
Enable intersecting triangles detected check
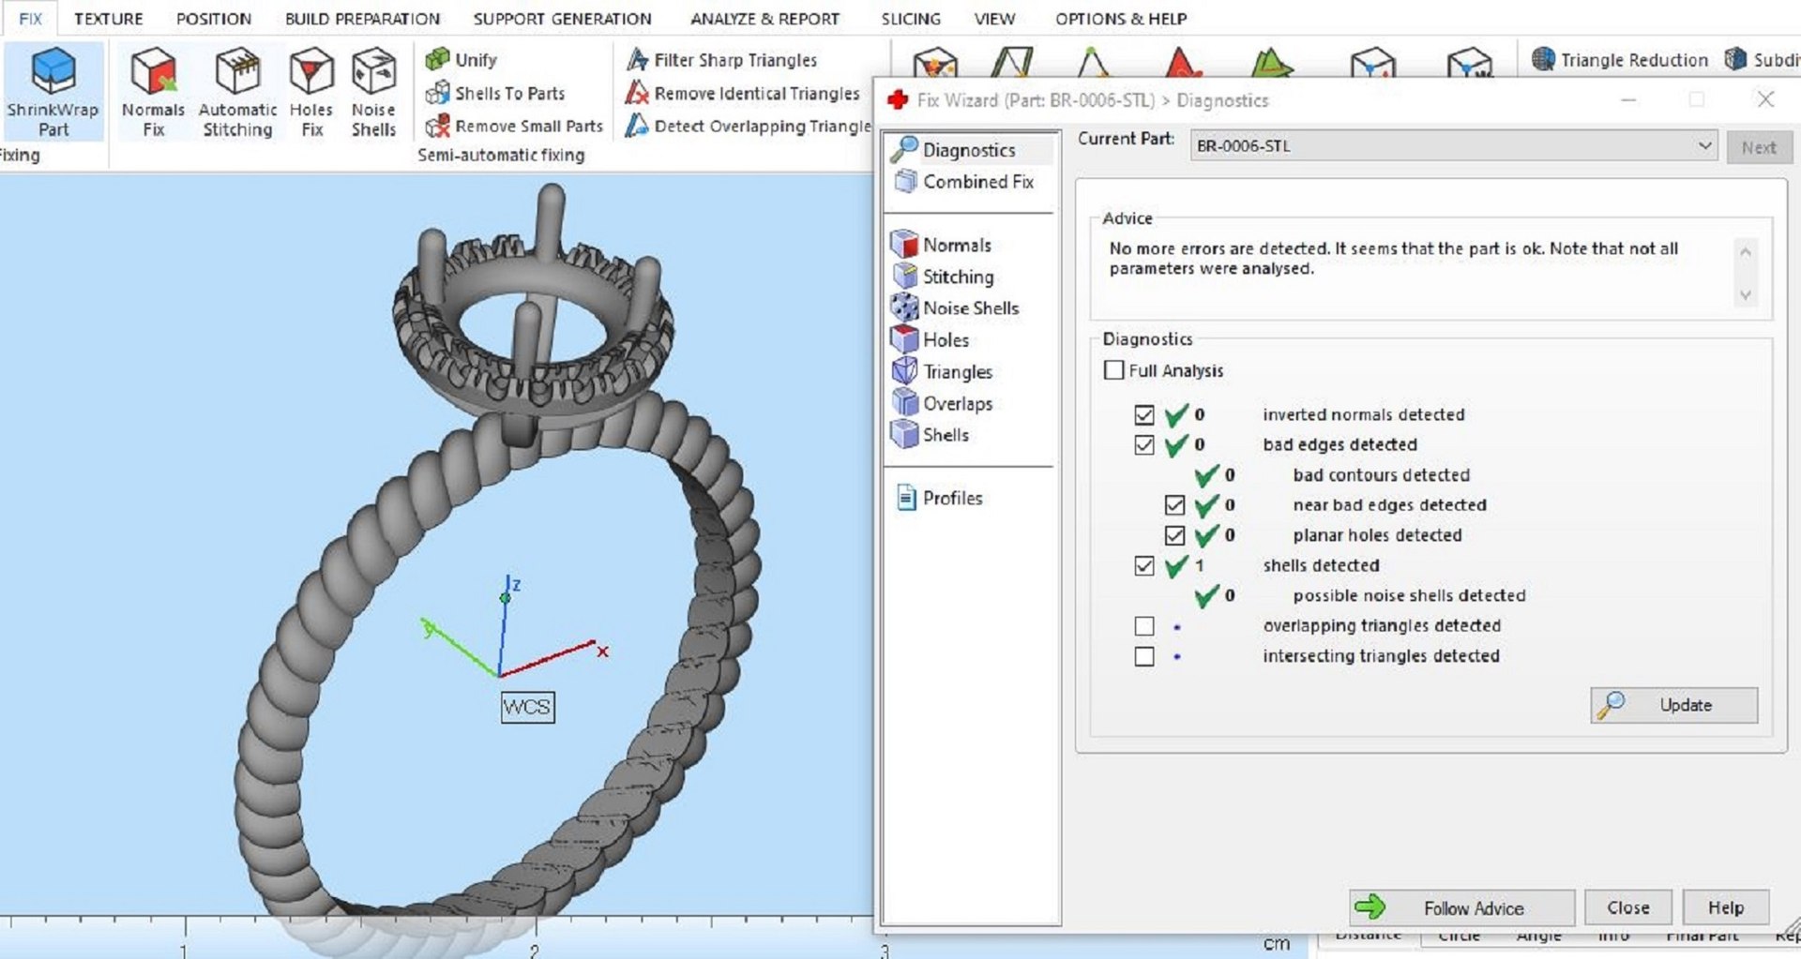tap(1143, 656)
